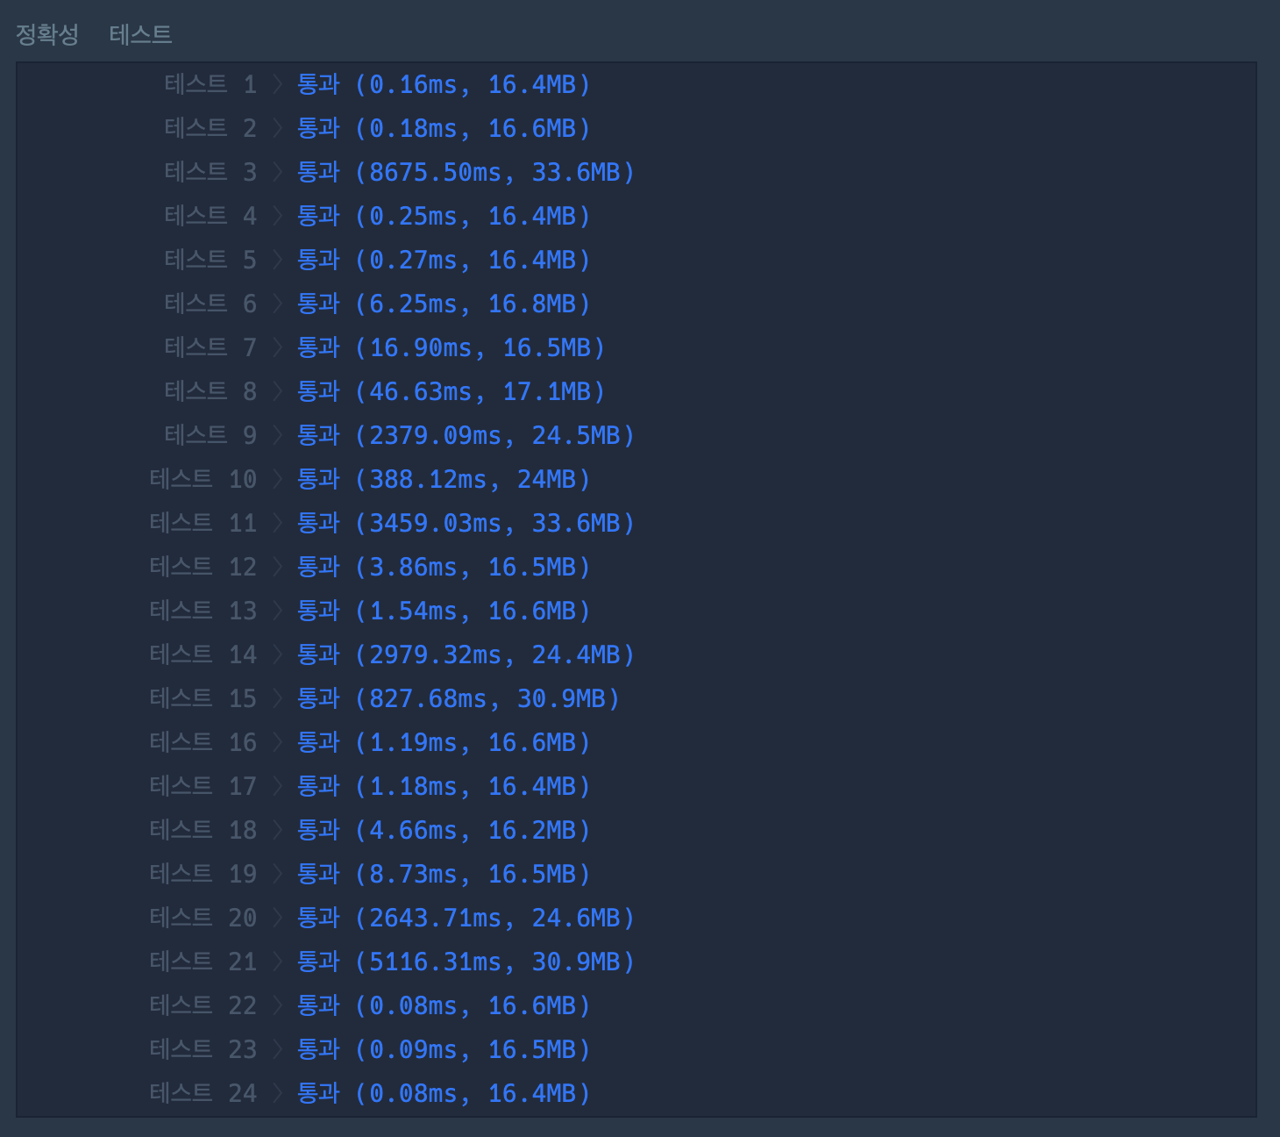
Task: Select 테스트 23 result 0.09ms
Action: pyautogui.click(x=444, y=1049)
